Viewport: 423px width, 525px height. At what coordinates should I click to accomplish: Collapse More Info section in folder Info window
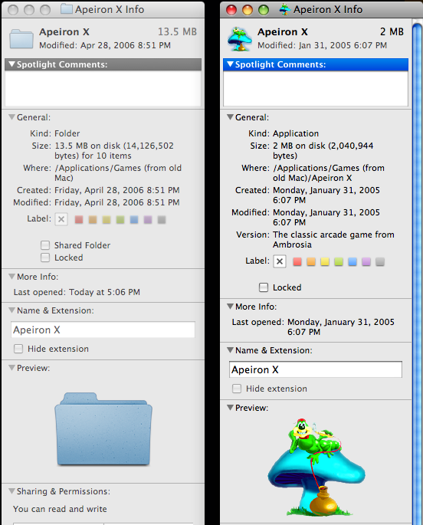[11, 277]
